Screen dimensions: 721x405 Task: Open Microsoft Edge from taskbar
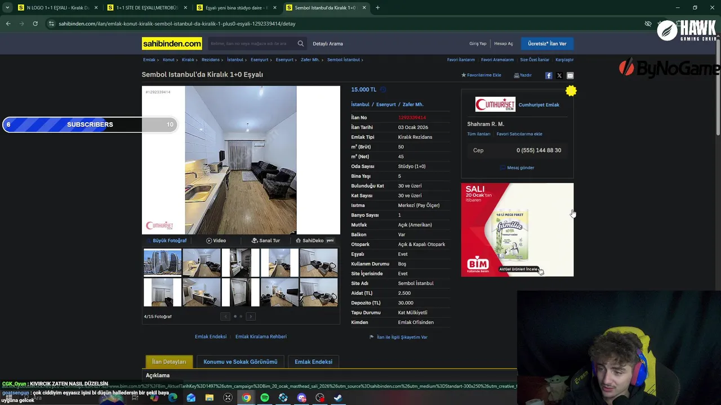(x=172, y=398)
